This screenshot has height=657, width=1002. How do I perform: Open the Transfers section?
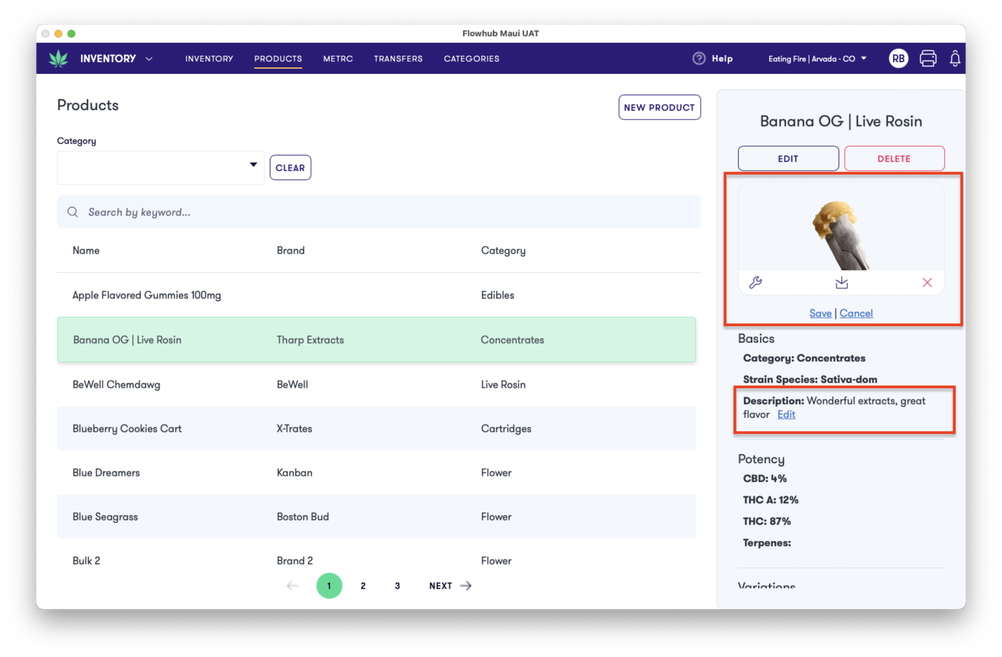(x=398, y=58)
